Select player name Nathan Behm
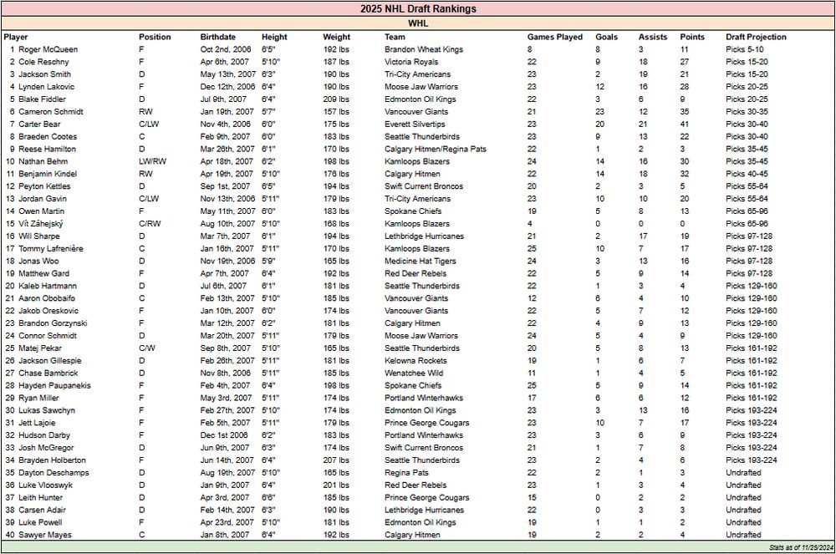 tap(43, 161)
